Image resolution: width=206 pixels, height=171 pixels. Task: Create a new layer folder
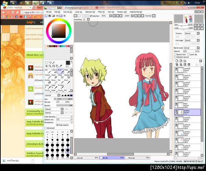click(185, 61)
